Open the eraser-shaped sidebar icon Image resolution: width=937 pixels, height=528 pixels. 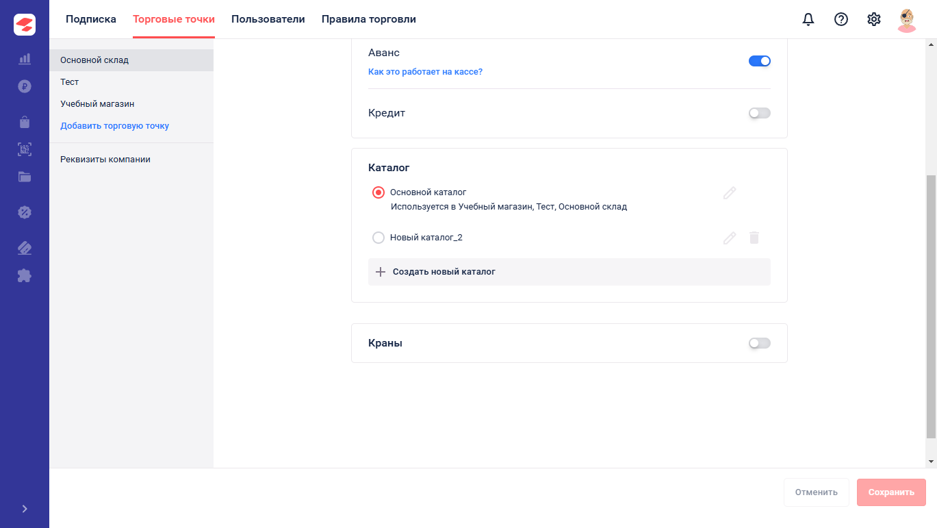pos(25,248)
